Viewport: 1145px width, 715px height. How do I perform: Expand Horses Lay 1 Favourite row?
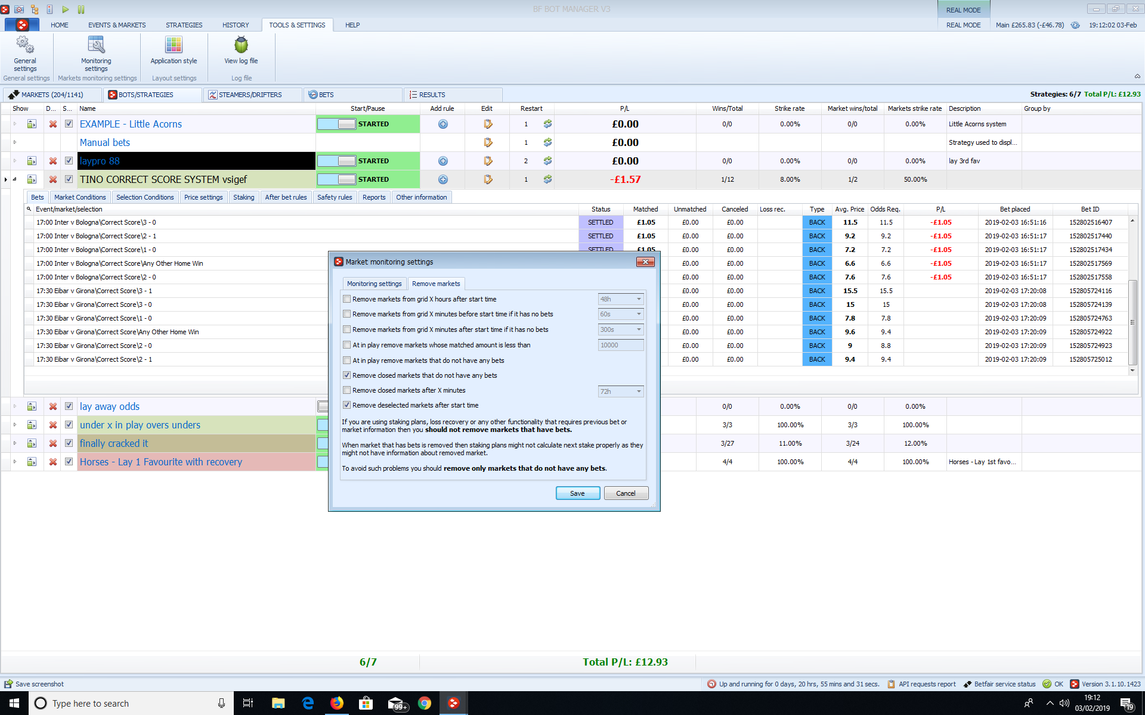pyautogui.click(x=15, y=462)
